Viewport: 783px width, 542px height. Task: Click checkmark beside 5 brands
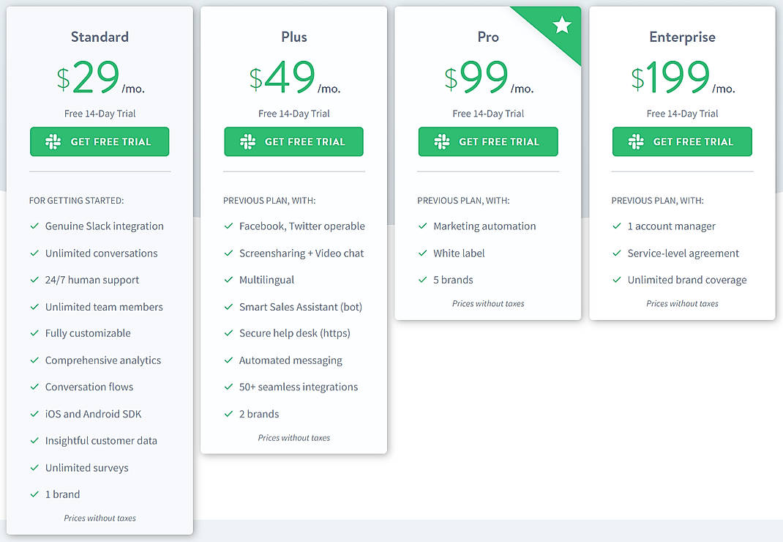423,280
